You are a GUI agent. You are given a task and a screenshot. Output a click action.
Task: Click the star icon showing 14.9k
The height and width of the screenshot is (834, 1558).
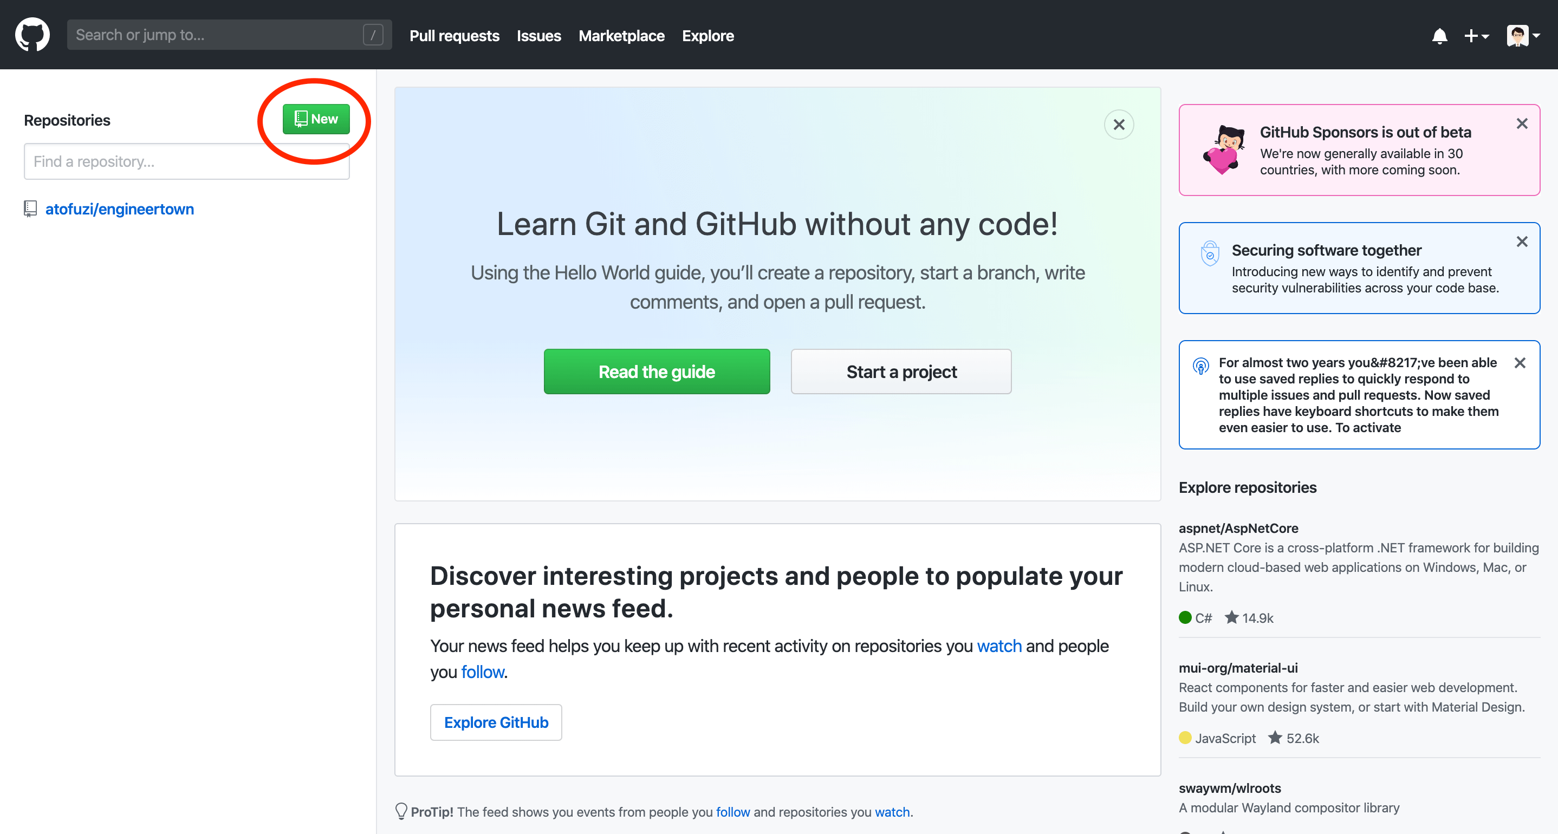tap(1231, 617)
